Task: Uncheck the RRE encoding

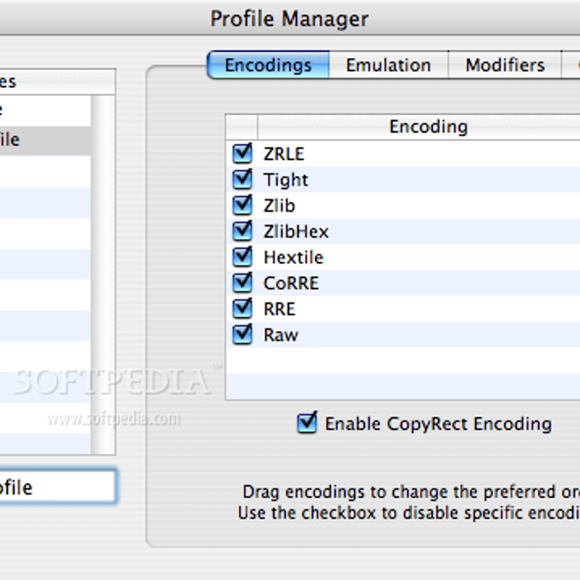Action: coord(242,308)
